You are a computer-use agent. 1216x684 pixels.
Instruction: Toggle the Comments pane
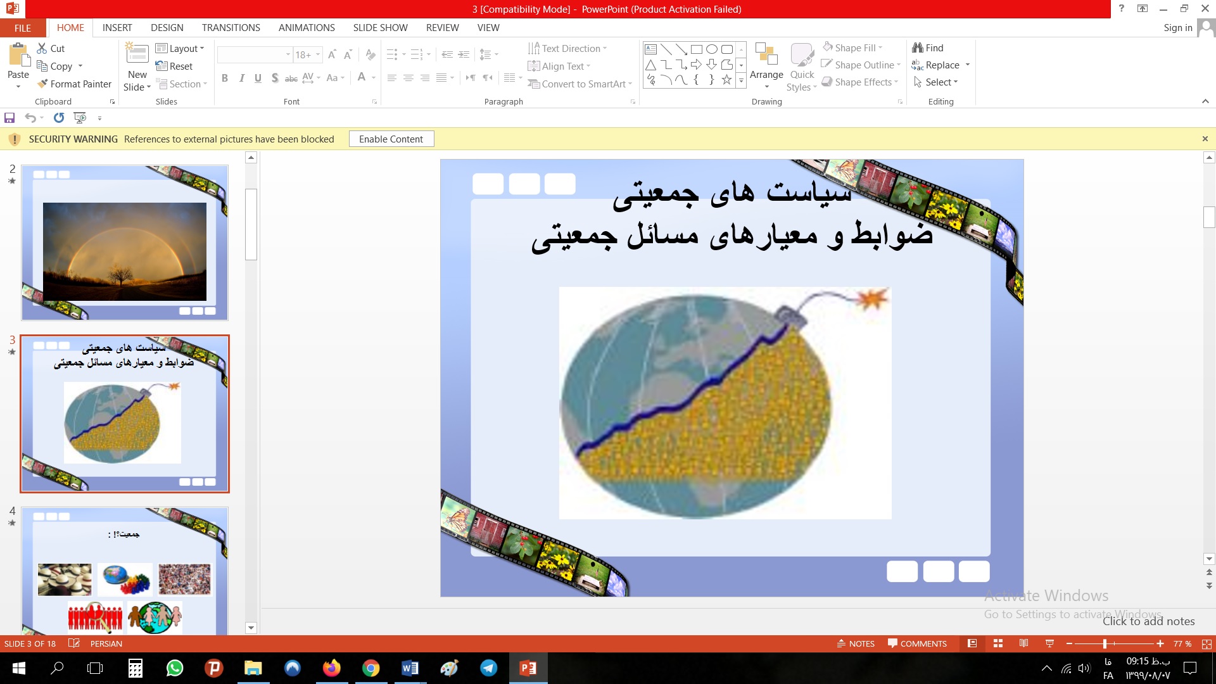[917, 643]
